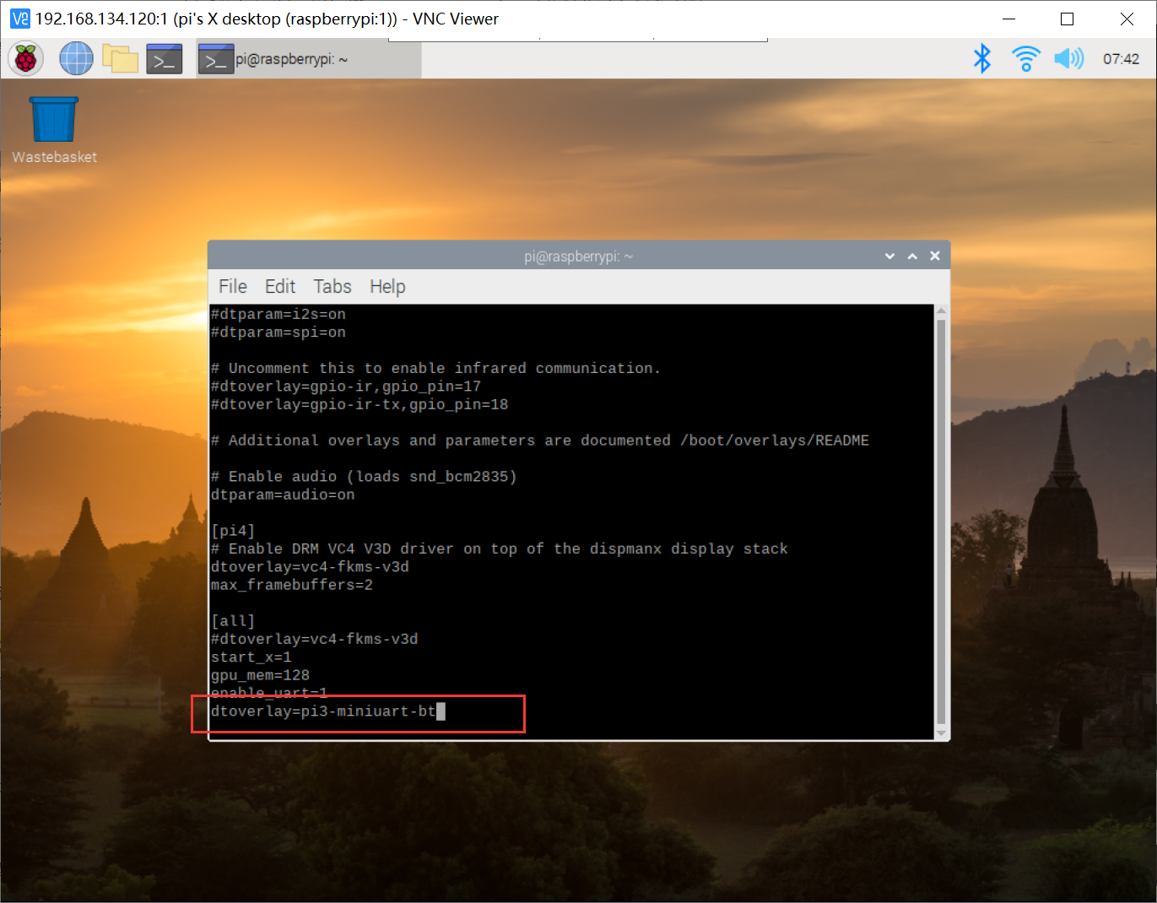Click the line #dtparam=i2s=on

point(278,314)
